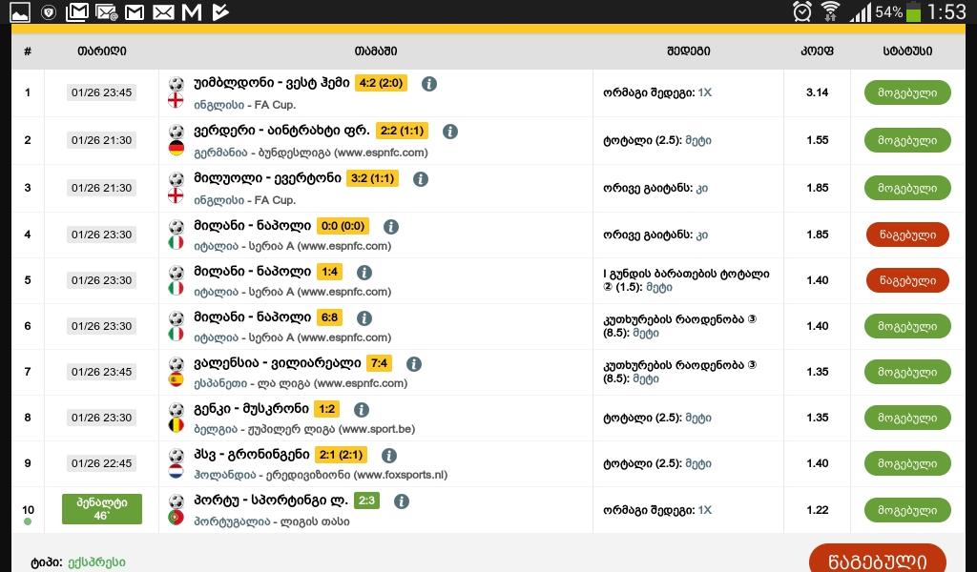
Task: Click წაგებული status for row 5
Action: coord(907,280)
